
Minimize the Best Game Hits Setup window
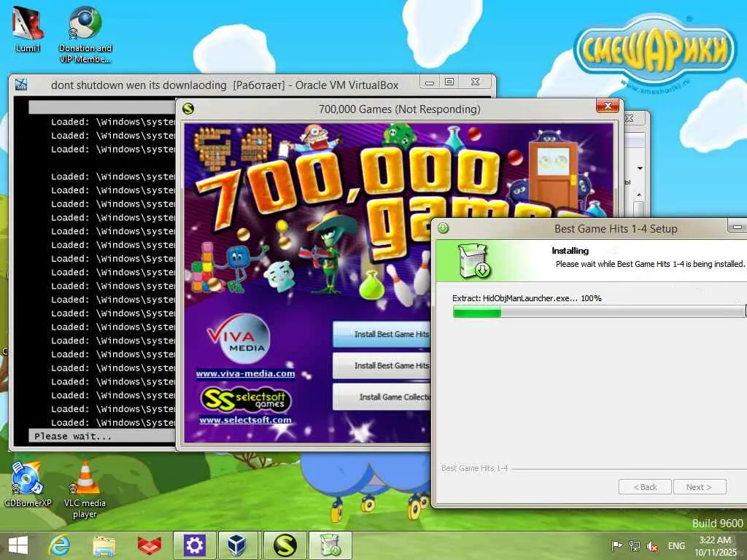pos(737,227)
